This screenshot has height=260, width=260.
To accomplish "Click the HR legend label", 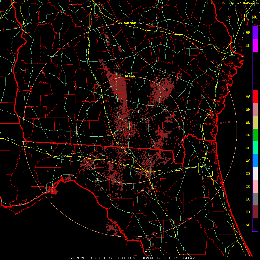I will (x=248, y=135).
